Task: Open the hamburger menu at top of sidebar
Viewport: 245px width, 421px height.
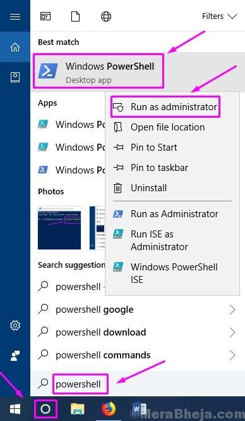Action: click(15, 16)
